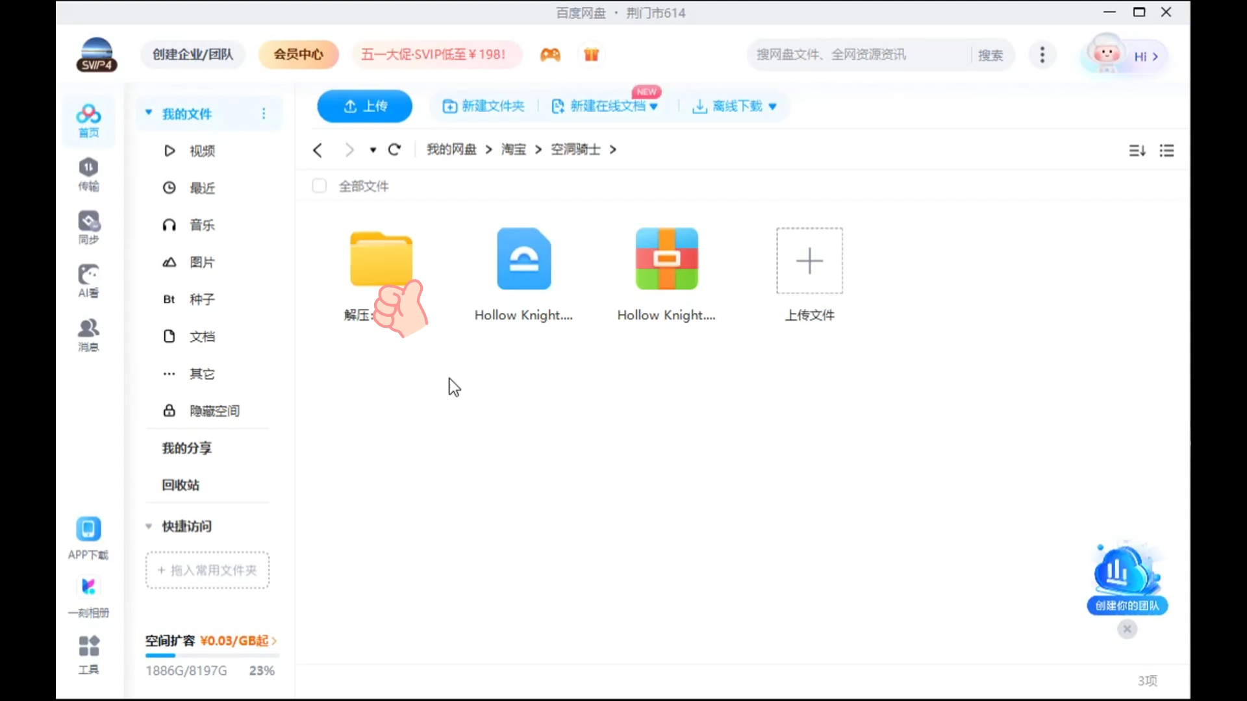Click the SVIP4 Baidu Netdisk logo
Screen dimensions: 1247x701
pyautogui.click(x=97, y=55)
